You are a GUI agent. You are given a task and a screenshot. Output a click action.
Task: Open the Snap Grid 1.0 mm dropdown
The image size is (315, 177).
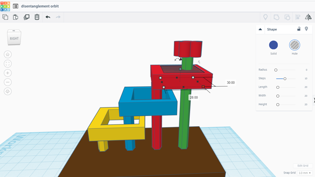(x=305, y=173)
